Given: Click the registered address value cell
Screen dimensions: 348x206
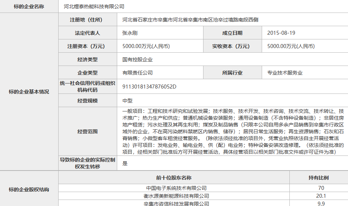Looking at the screenshot, I should click(x=190, y=20).
